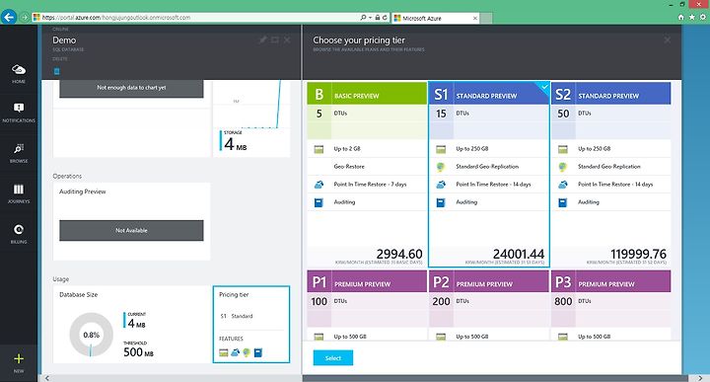This screenshot has width=710, height=382.
Task: Click S2 Standard Geo-Replication globe icon
Action: pos(562,167)
